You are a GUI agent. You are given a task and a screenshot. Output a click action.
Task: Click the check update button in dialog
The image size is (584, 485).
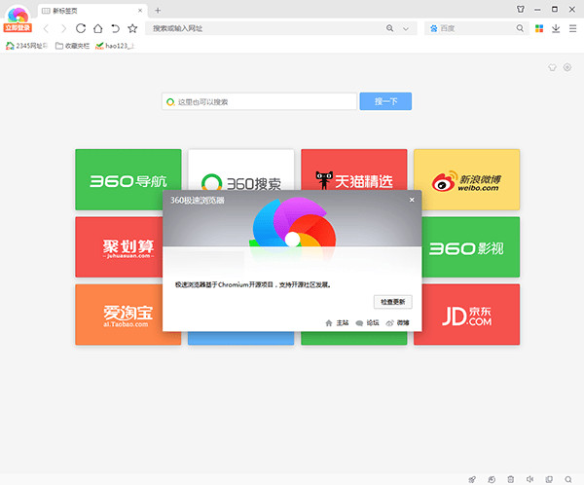[393, 302]
